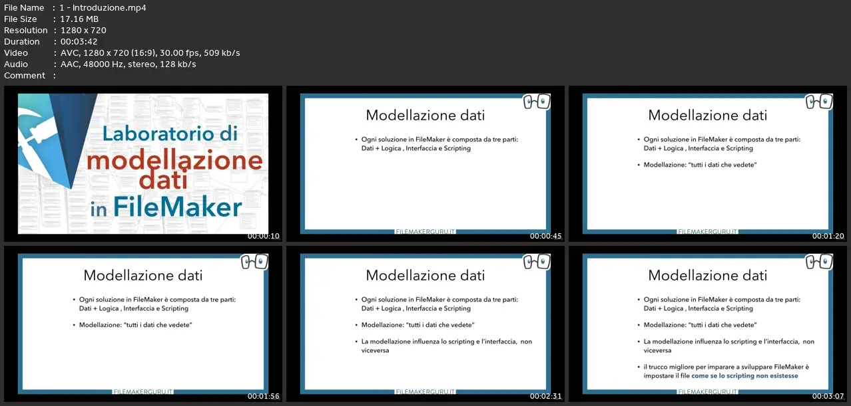Click "FILEMAKERGURU.IT" footer in the 00:02:31 slide

(x=425, y=392)
